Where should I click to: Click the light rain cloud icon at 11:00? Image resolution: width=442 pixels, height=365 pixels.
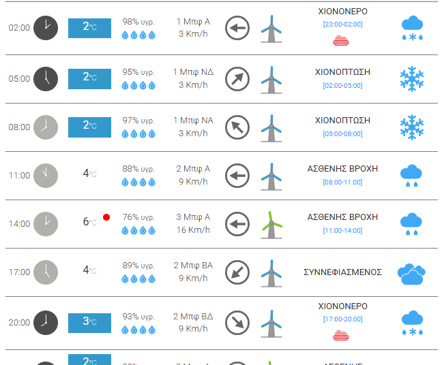tap(412, 176)
